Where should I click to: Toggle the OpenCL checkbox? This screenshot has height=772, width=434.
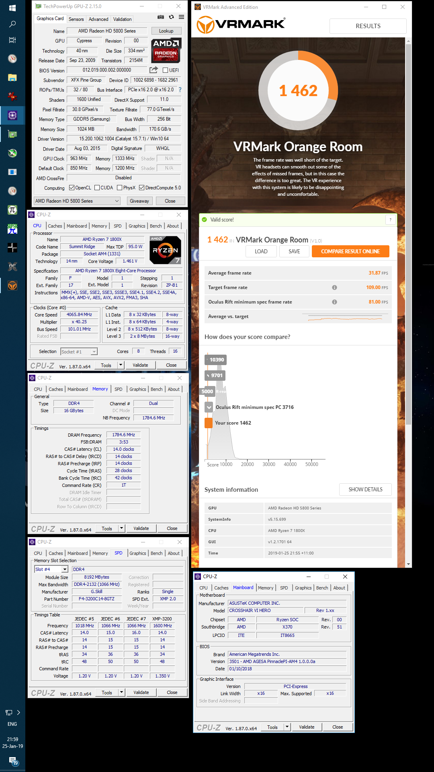point(72,188)
